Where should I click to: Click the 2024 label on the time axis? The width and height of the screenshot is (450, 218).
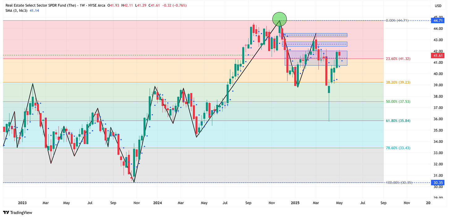click(x=157, y=203)
